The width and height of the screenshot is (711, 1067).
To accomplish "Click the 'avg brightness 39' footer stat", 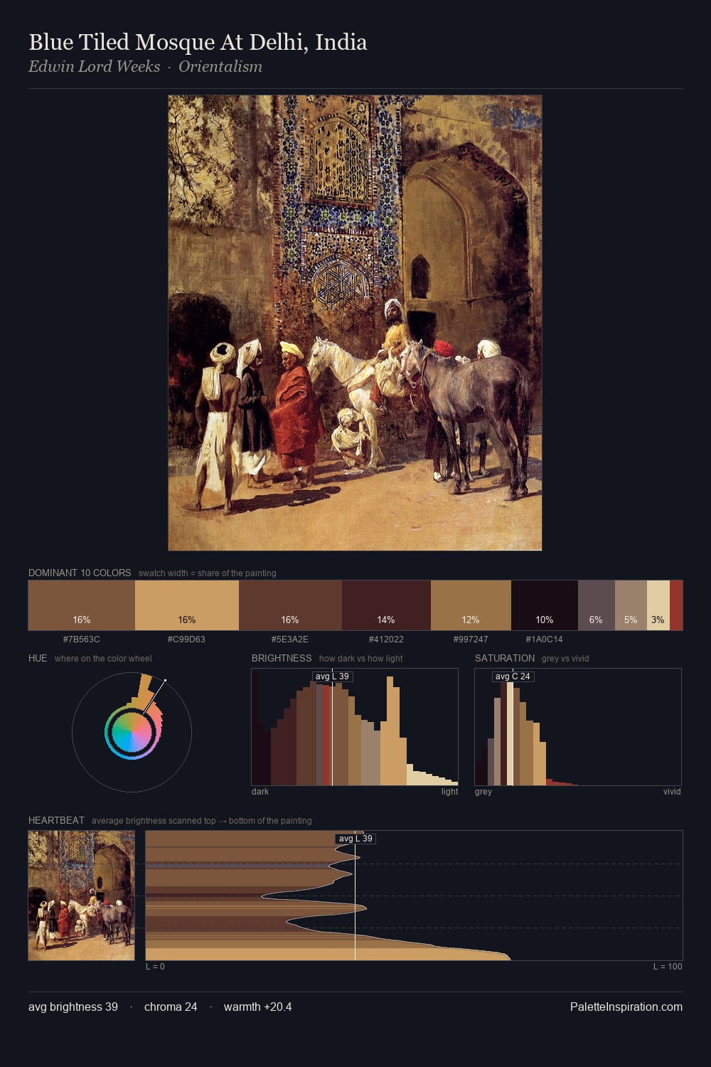I will click(73, 1007).
